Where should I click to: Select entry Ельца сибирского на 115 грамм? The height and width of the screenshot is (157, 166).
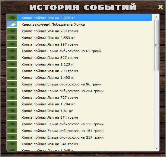coord(79,124)
